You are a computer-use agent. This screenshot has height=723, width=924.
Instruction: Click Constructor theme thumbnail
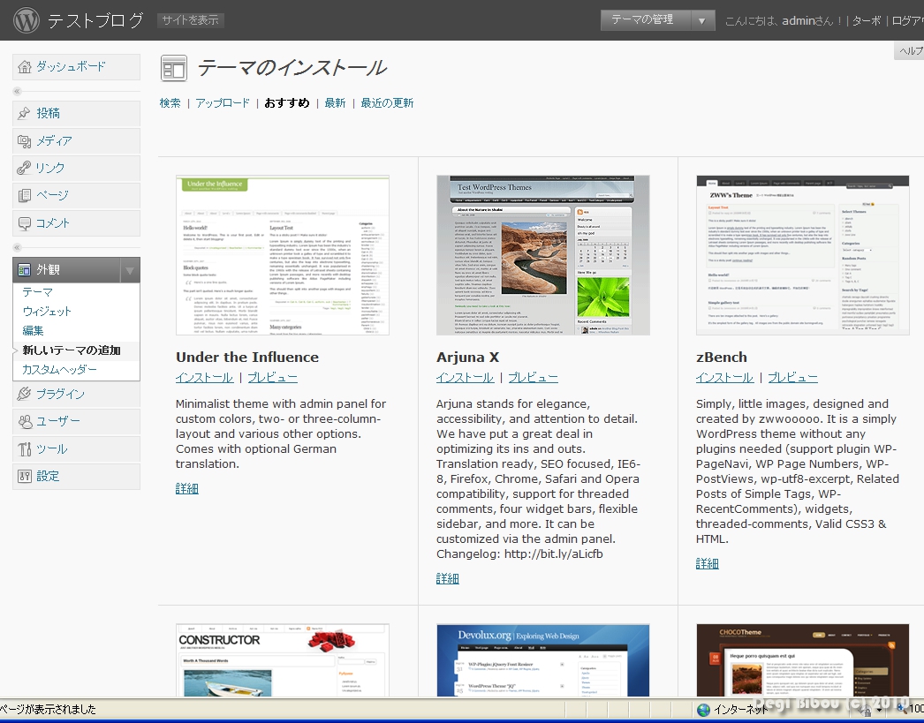point(283,660)
